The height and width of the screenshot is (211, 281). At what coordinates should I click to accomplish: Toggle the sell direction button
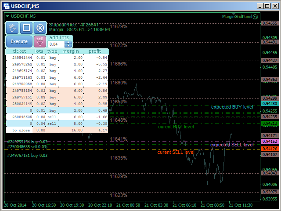tap(40, 41)
